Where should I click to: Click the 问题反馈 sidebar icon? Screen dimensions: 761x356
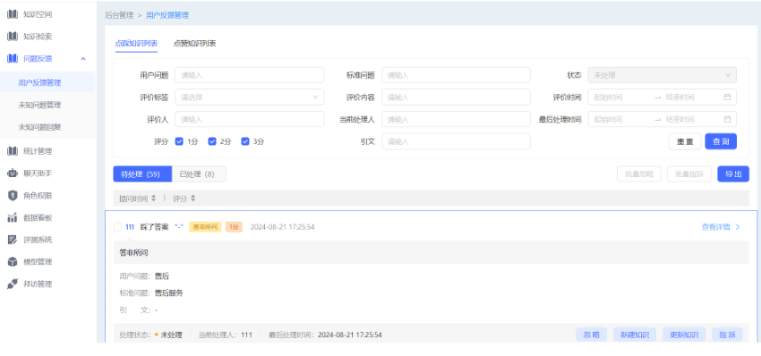13,59
